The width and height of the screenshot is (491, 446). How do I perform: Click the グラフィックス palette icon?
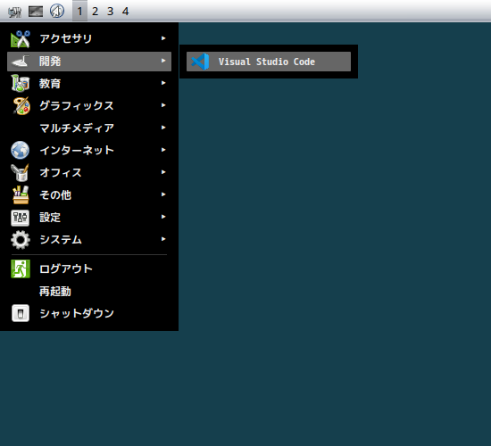click(x=21, y=105)
